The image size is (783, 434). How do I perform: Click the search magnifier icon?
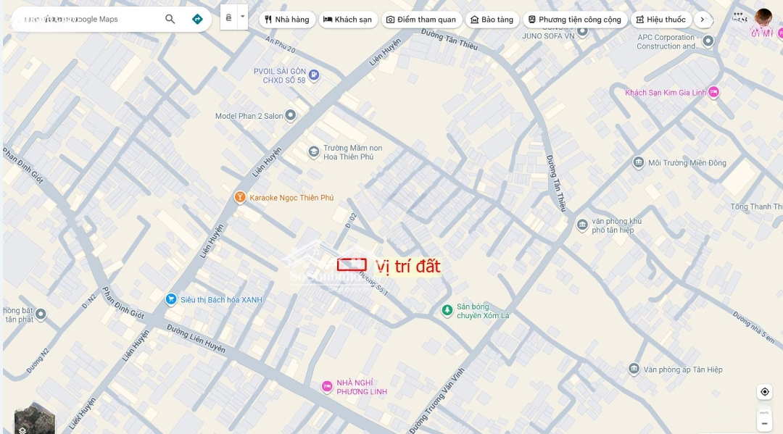(x=170, y=19)
